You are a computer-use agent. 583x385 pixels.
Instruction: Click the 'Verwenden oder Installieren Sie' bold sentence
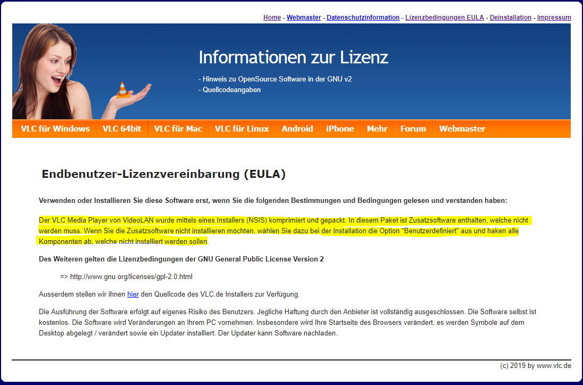tap(273, 200)
